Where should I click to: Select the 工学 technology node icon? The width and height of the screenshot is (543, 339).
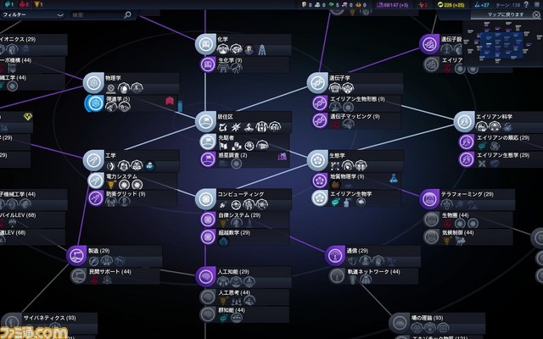coord(93,160)
